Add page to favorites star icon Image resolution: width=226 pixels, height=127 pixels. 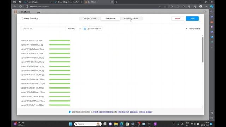point(165,6)
